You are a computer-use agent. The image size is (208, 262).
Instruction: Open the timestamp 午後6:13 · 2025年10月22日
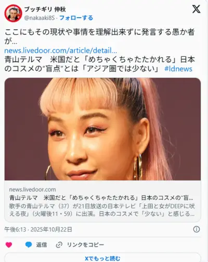pos(38,230)
